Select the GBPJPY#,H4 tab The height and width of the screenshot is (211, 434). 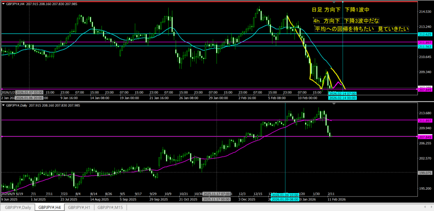(x=50, y=207)
